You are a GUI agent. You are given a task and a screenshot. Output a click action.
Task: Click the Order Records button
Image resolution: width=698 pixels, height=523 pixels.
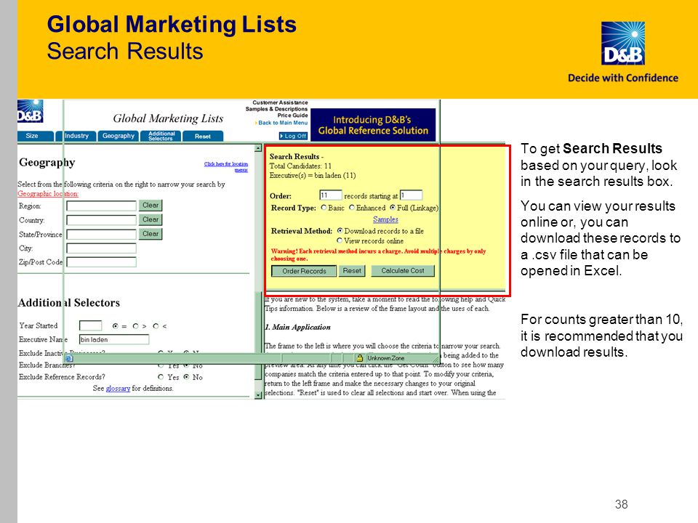coord(304,271)
